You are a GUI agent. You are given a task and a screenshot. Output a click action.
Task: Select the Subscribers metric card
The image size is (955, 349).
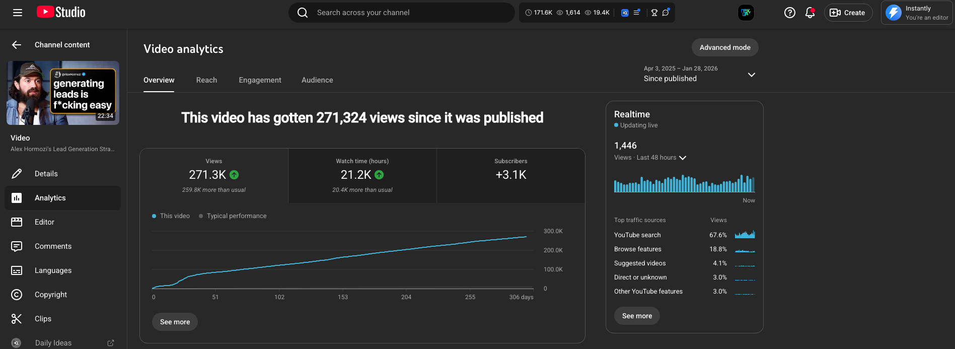510,175
